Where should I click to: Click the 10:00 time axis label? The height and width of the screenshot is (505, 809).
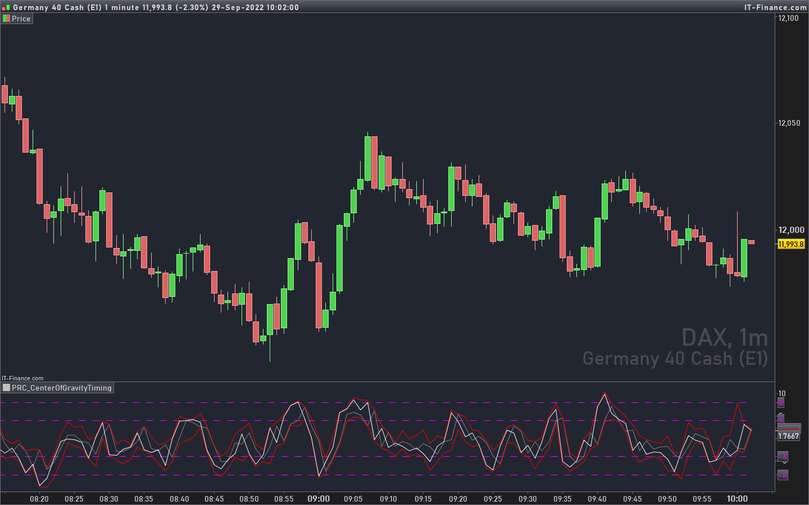click(x=737, y=498)
